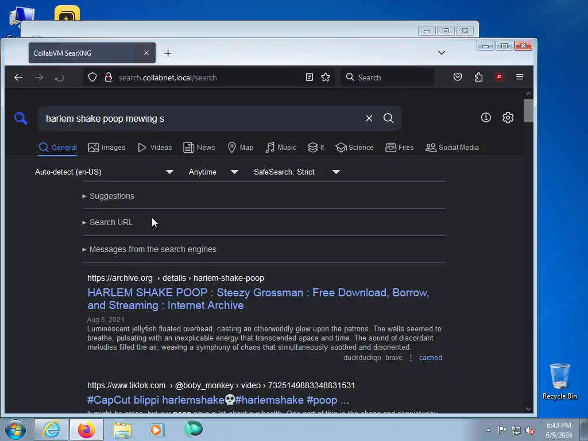
Task: Click the scrollbar down arrow
Action: click(528, 409)
